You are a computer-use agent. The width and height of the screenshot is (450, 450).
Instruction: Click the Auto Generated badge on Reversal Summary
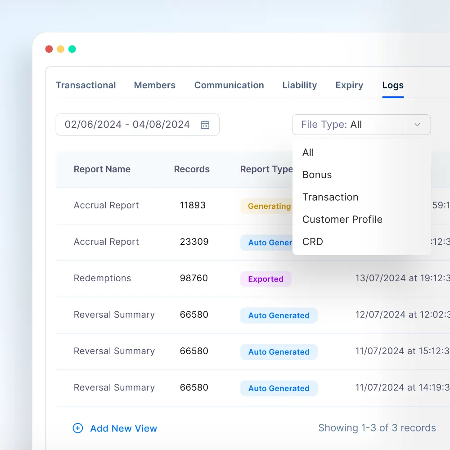pos(279,315)
